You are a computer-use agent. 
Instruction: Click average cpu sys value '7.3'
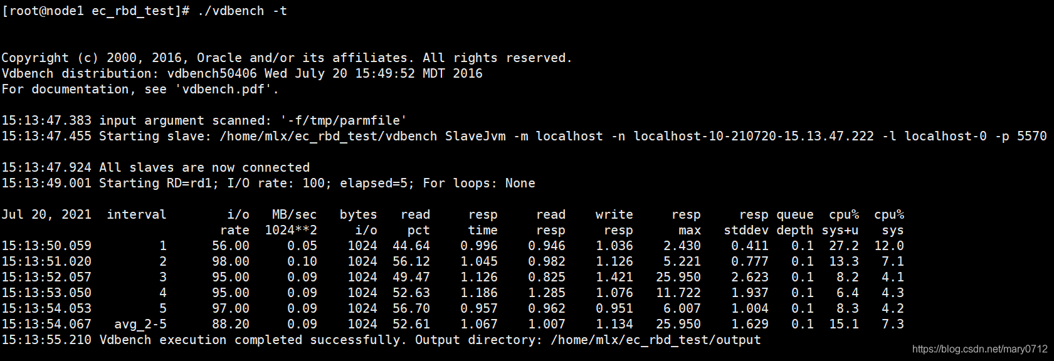tap(893, 324)
